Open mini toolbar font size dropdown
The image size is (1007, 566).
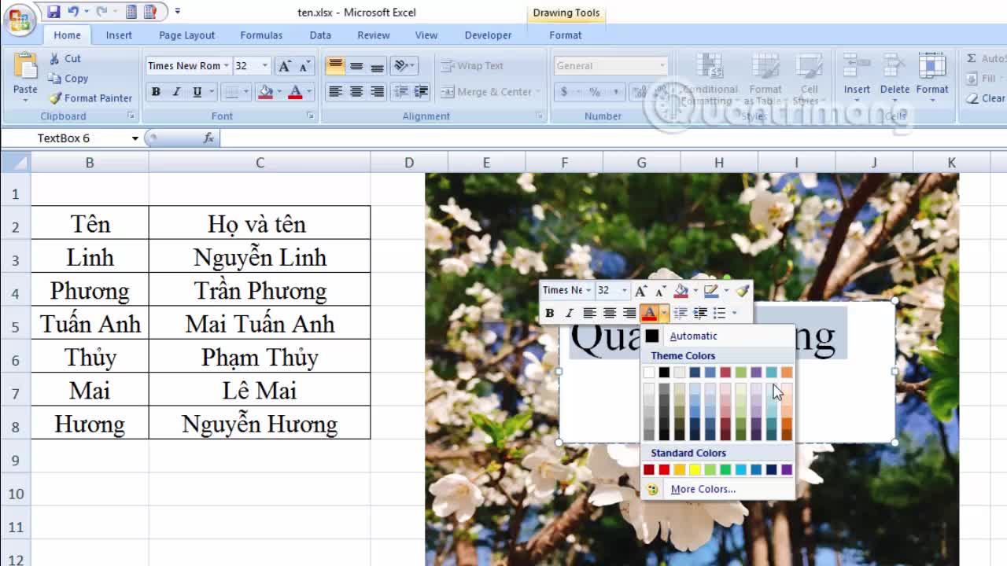[x=625, y=291]
